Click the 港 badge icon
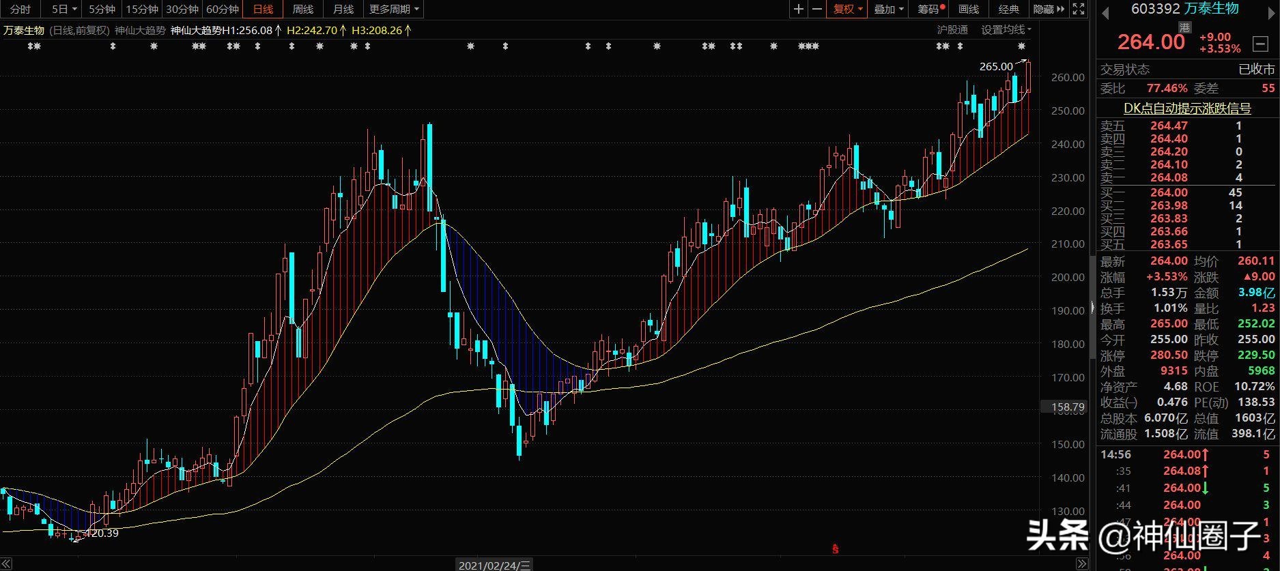The image size is (1280, 571). point(1184,28)
